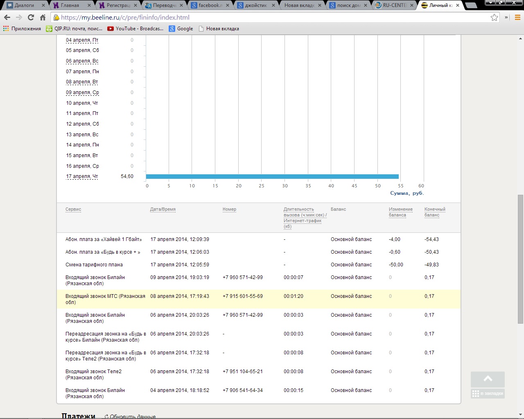
Task: Switch to Главная tab
Action: point(70,5)
